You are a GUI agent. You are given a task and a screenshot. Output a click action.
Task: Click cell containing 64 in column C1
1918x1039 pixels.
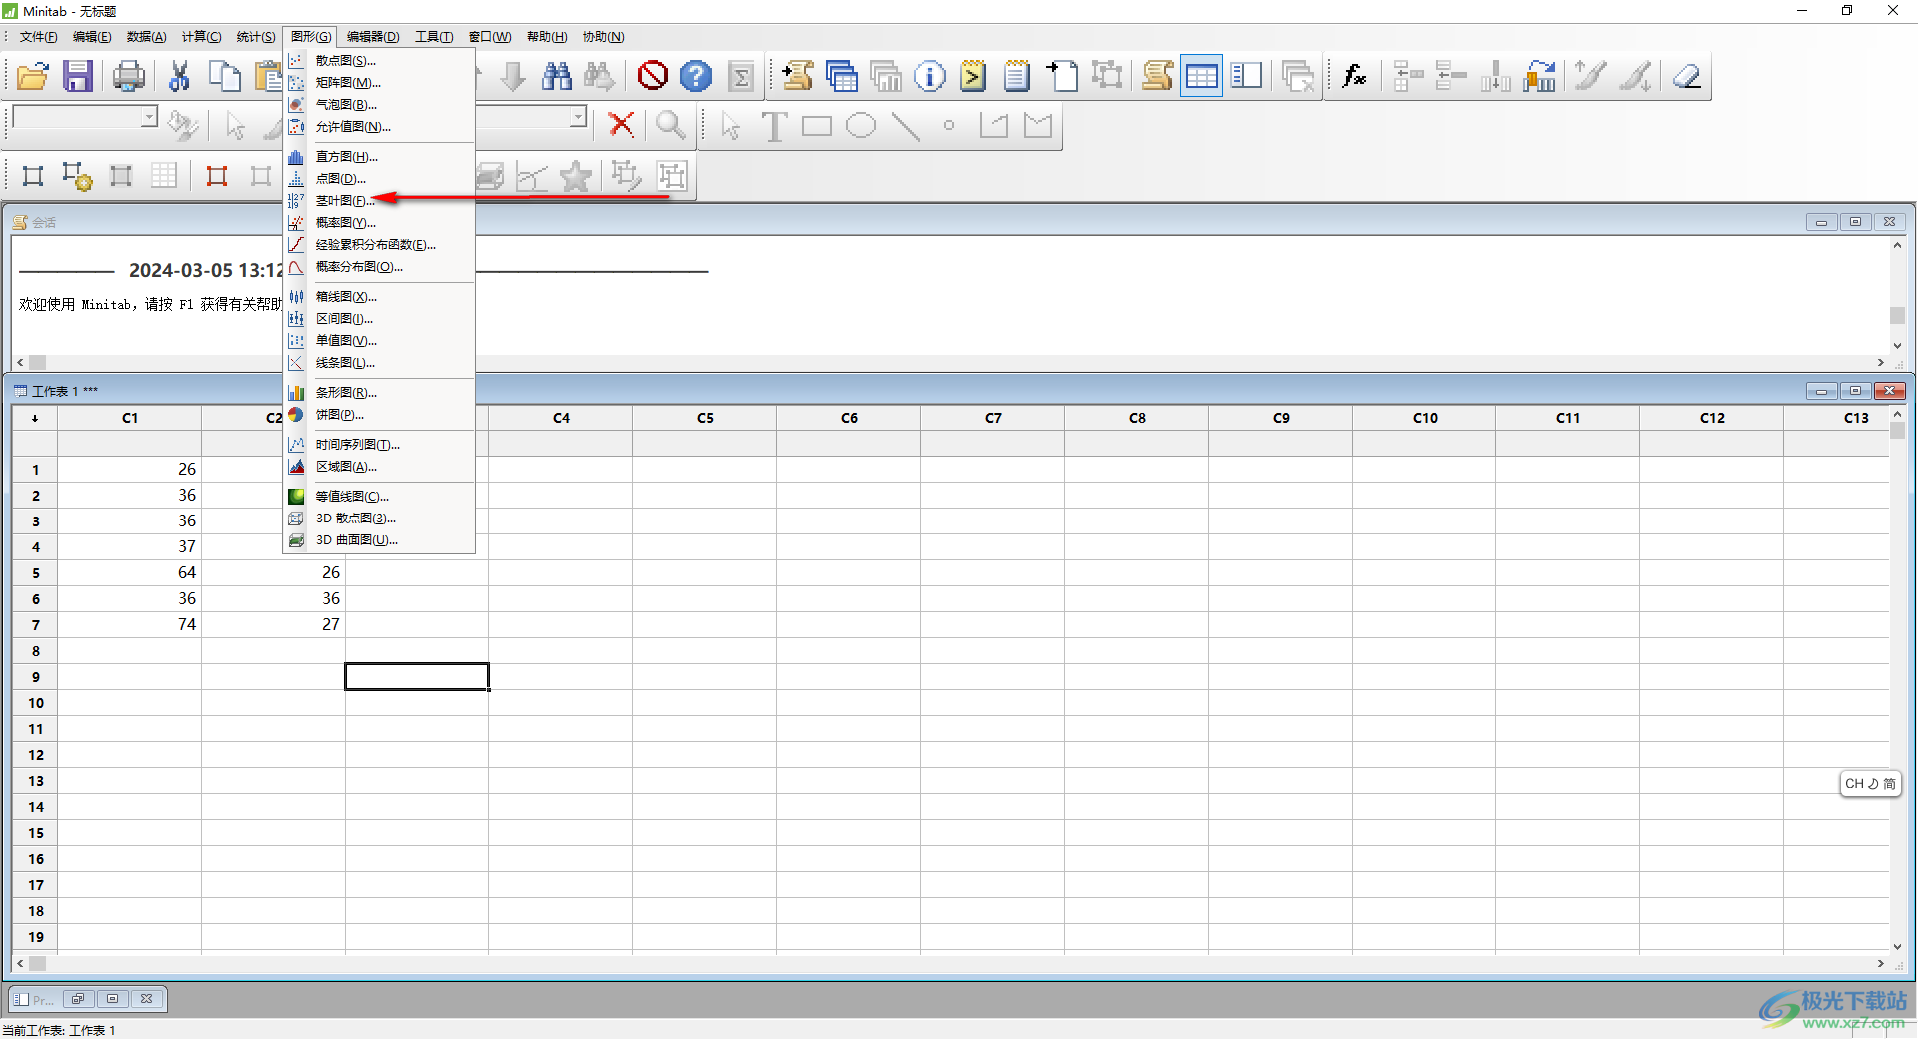point(130,572)
